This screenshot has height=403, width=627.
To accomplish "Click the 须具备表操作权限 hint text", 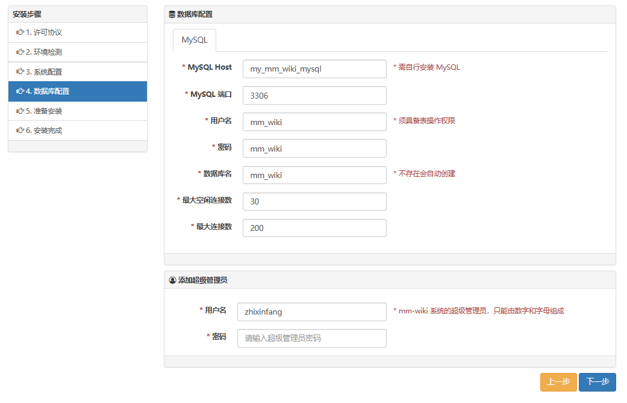I will [x=424, y=121].
